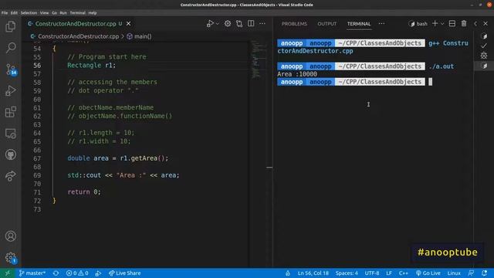Synchronize changes in status bar

point(56,273)
